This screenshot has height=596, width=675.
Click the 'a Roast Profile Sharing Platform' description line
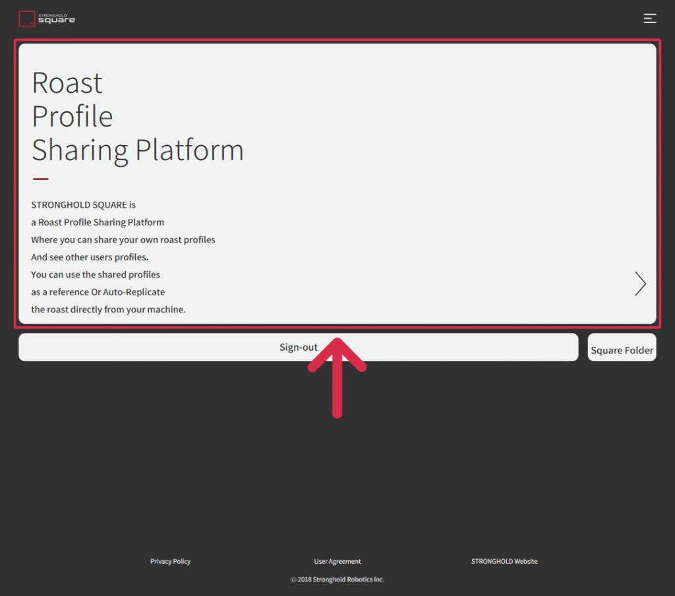click(98, 222)
